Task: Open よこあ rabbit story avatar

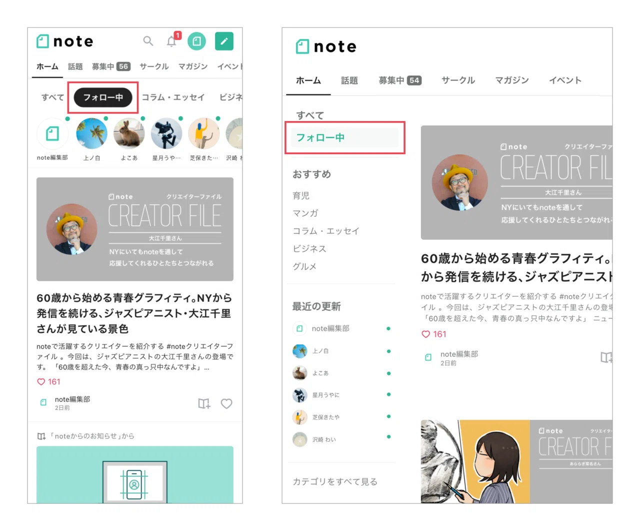Action: tap(129, 134)
